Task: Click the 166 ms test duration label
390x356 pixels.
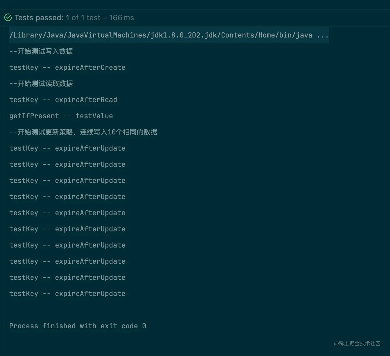Action: point(121,18)
